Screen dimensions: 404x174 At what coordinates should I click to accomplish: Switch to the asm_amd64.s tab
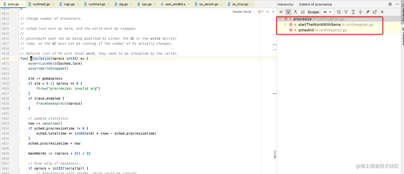175,4
